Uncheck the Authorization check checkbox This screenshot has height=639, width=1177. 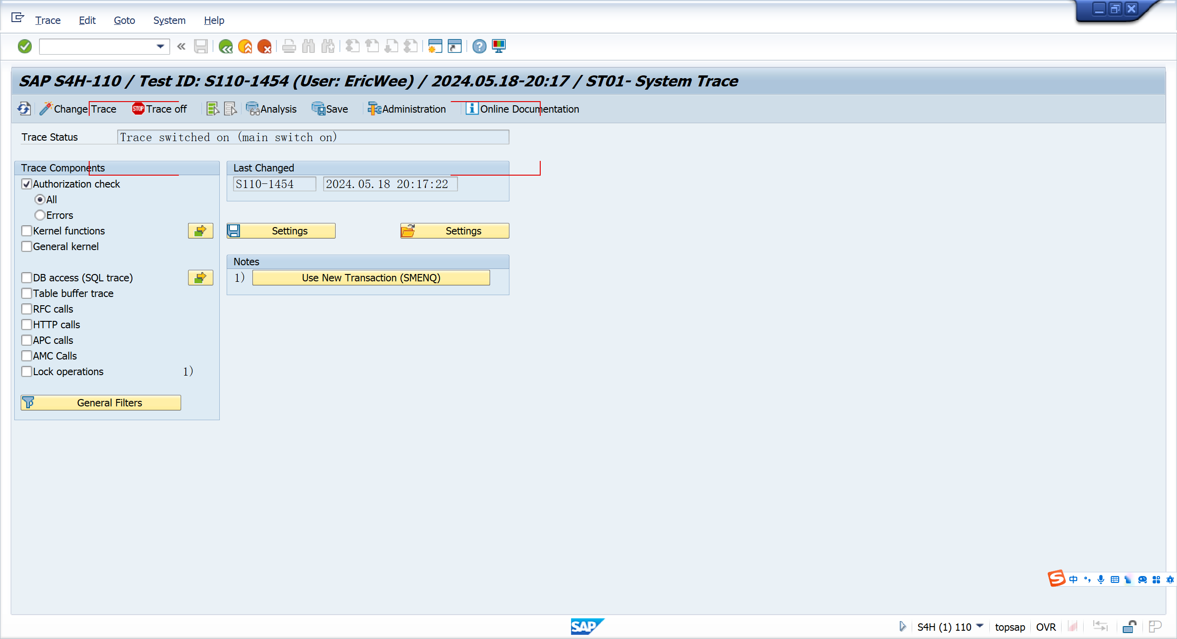pyautogui.click(x=27, y=184)
